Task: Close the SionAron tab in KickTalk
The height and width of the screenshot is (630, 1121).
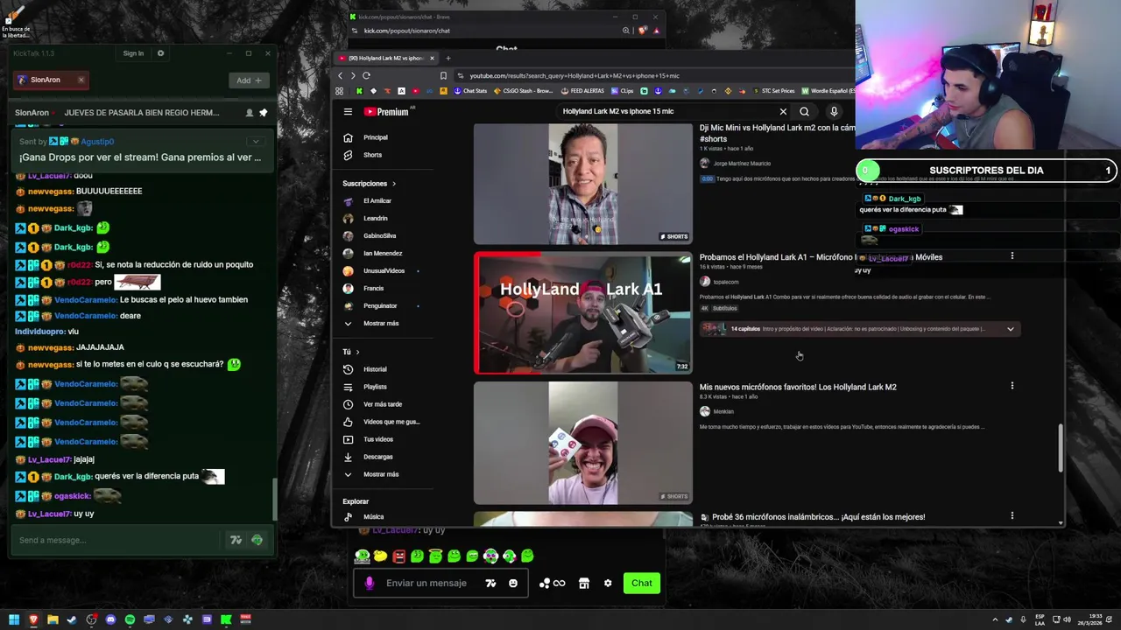Action: click(x=81, y=80)
